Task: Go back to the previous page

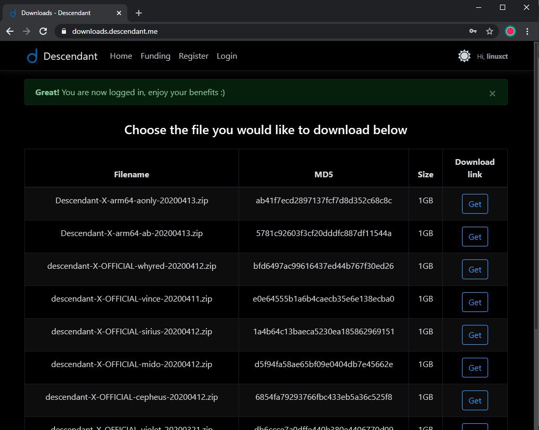Action: [x=10, y=31]
